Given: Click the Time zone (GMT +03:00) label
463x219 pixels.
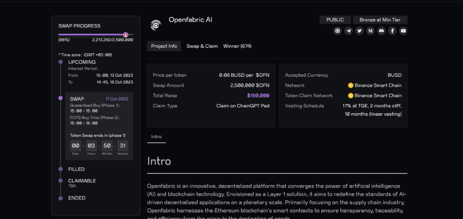Looking at the screenshot, I should click(x=85, y=55).
